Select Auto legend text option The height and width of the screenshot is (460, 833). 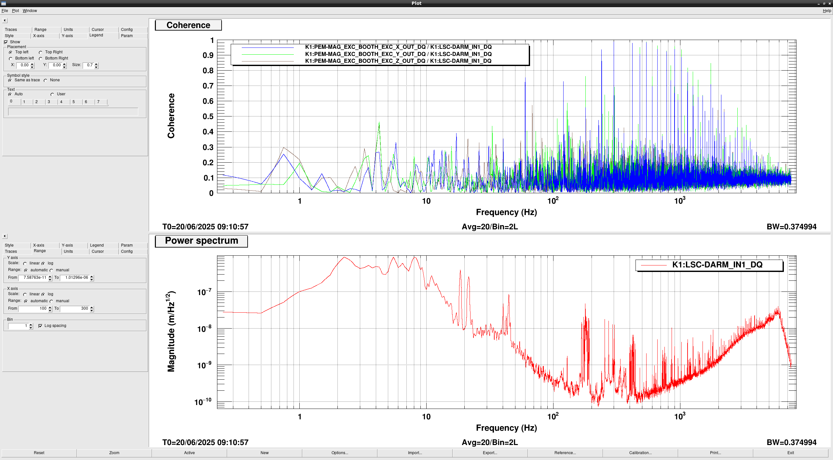coord(10,94)
